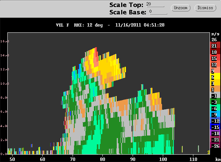This screenshot has width=221, height=162.
Task: Edit the Scale Base value field
Action: pyautogui.click(x=158, y=12)
